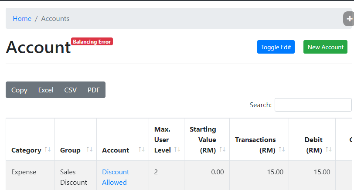354x190 pixels.
Task: Focus the Search input field
Action: click(313, 105)
